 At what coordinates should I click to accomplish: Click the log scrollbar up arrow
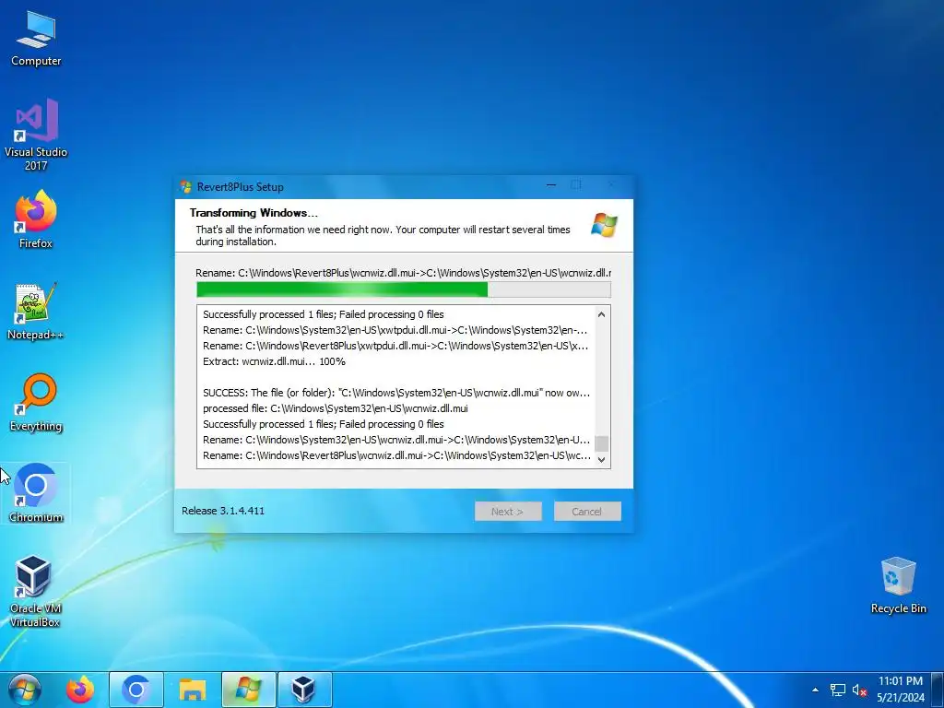click(601, 314)
